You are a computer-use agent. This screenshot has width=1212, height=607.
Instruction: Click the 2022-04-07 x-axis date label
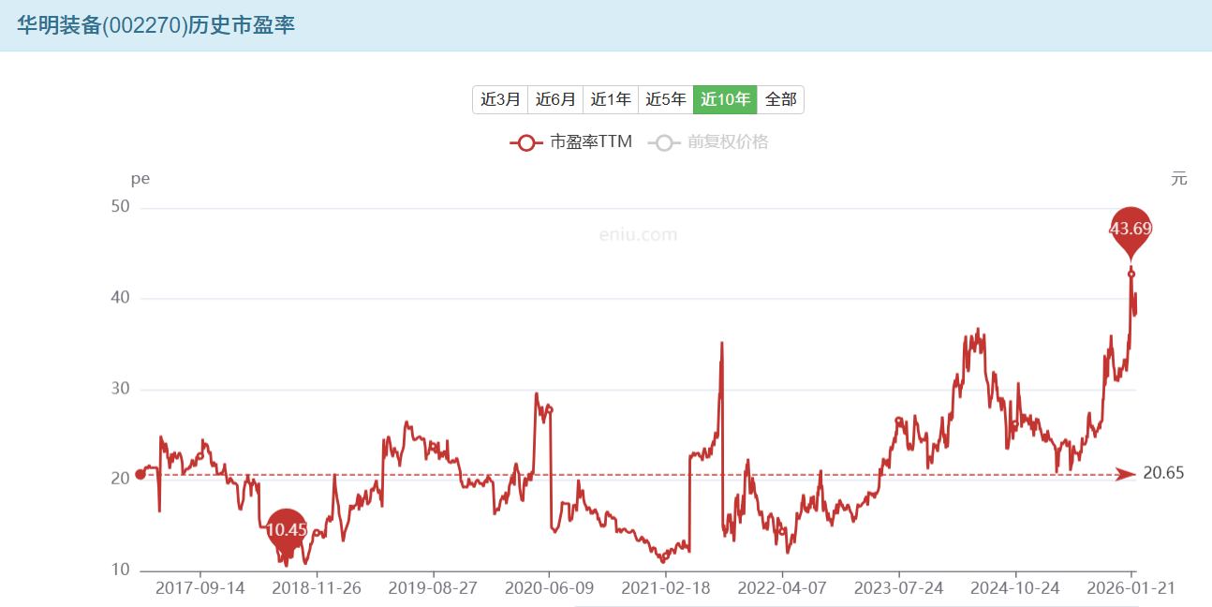click(782, 588)
